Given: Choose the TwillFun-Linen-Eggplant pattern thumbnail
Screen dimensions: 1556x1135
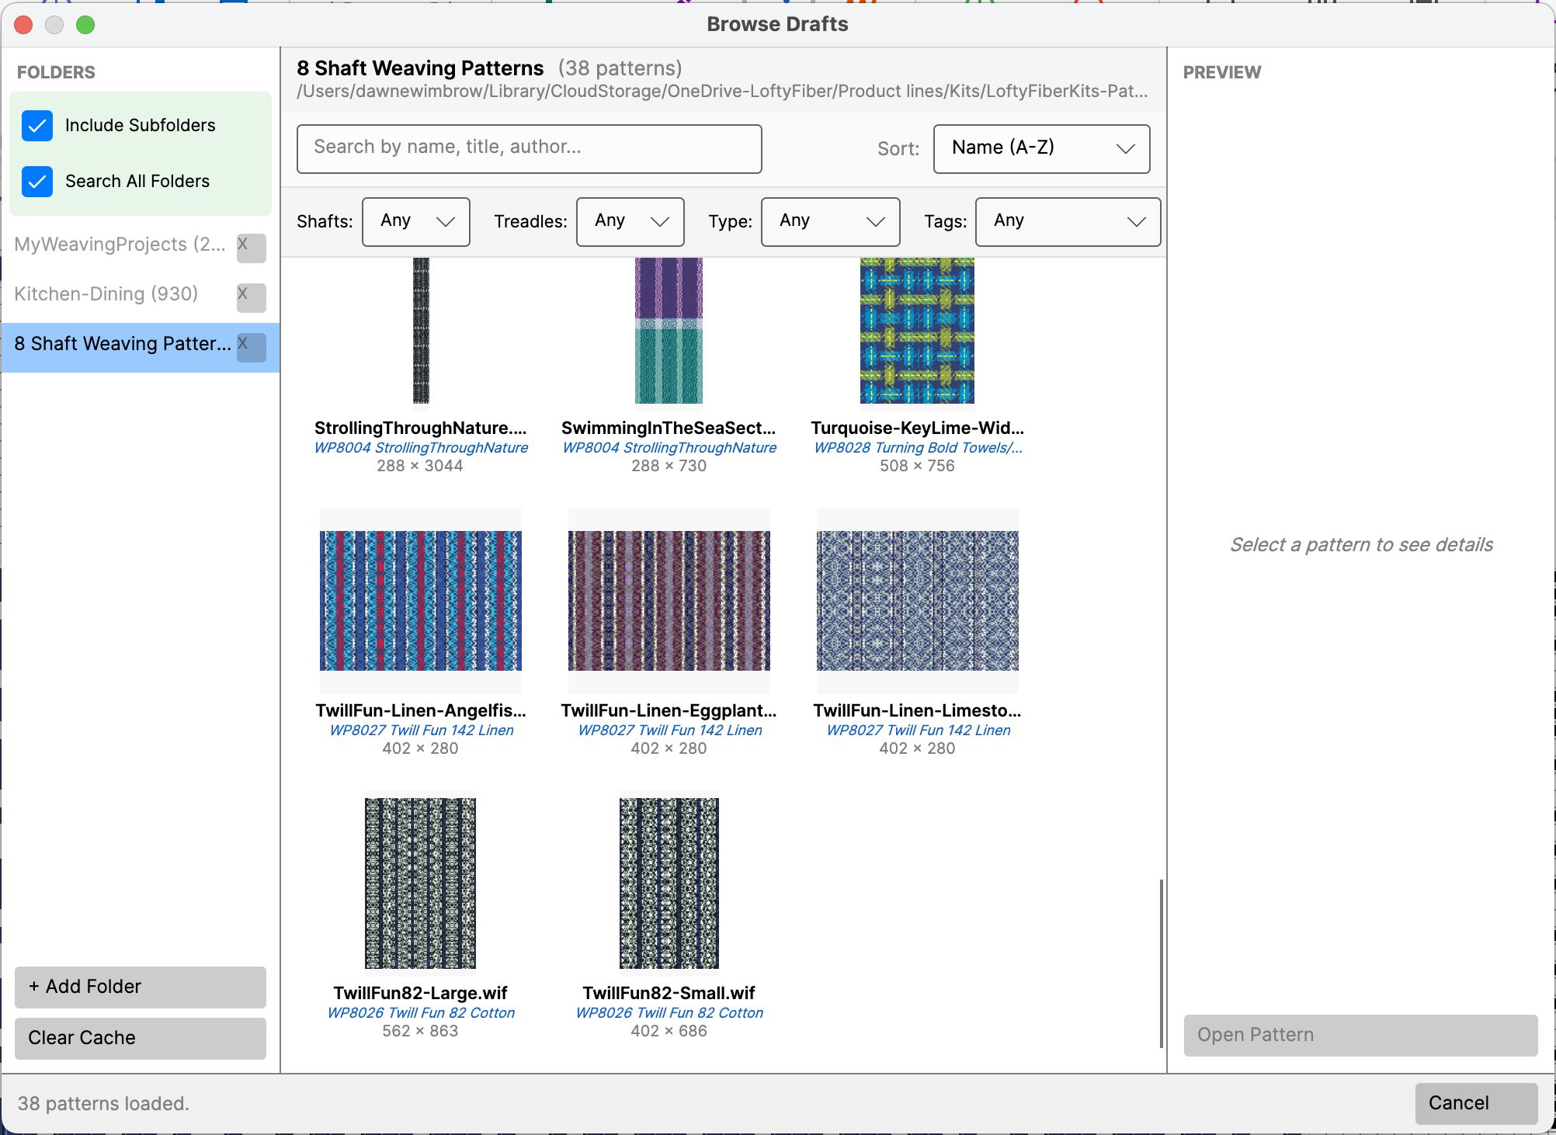Looking at the screenshot, I should [x=669, y=600].
